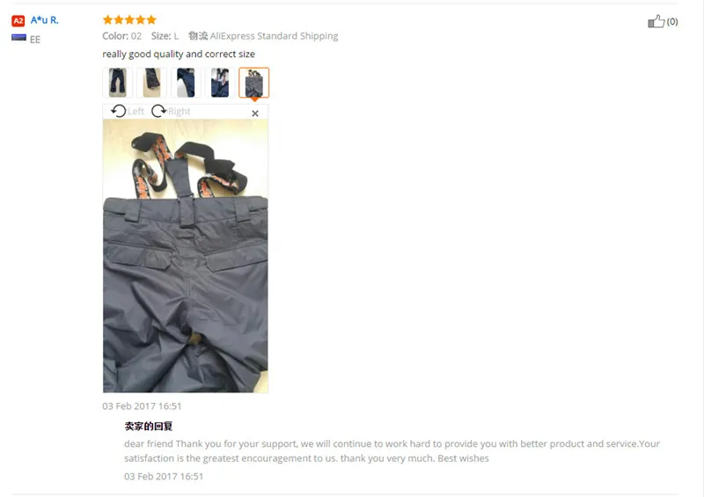The width and height of the screenshot is (704, 497).
Task: Click the flag icon beside EE
Action: [x=18, y=38]
